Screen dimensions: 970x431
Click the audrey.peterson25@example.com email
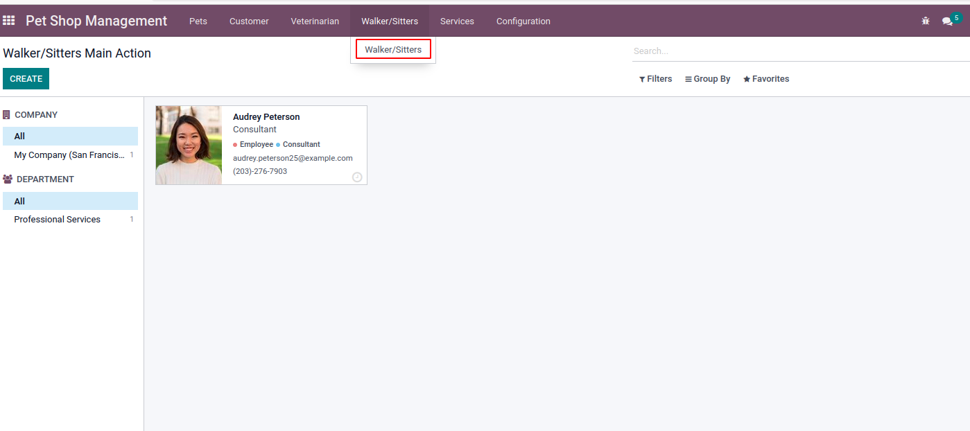pyautogui.click(x=293, y=158)
